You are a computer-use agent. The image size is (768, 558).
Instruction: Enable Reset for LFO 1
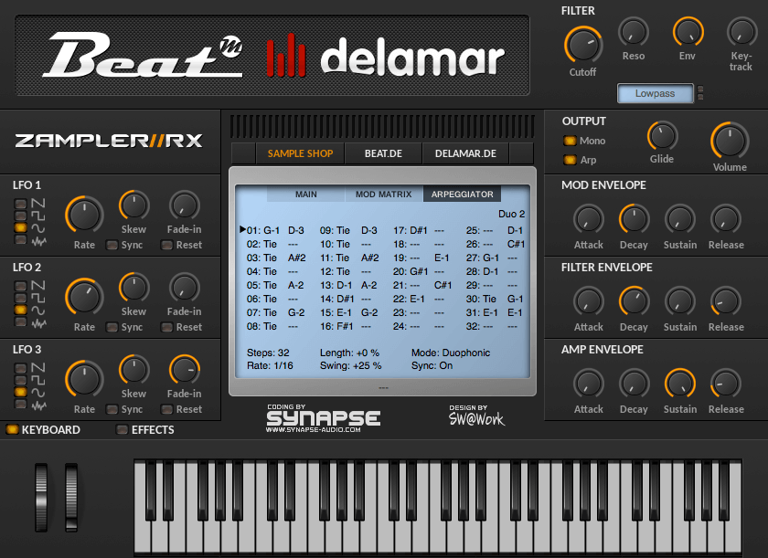tap(167, 245)
